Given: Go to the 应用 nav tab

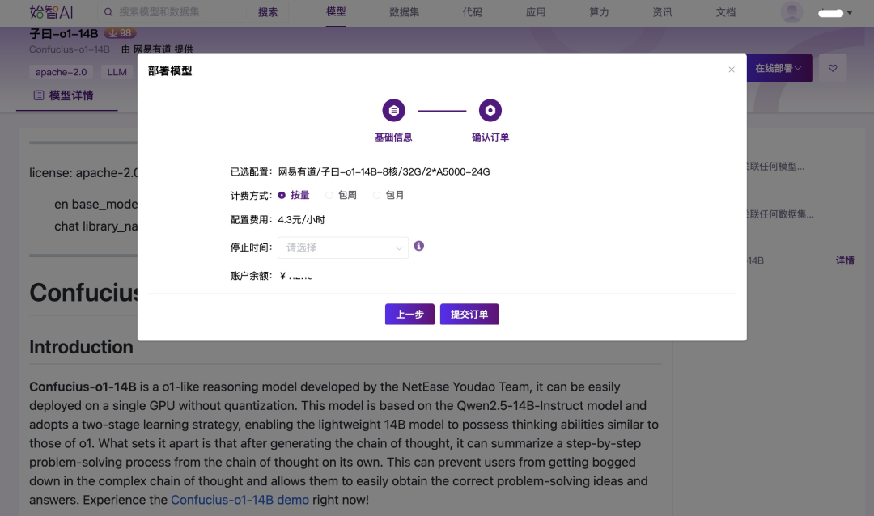Looking at the screenshot, I should tap(536, 12).
